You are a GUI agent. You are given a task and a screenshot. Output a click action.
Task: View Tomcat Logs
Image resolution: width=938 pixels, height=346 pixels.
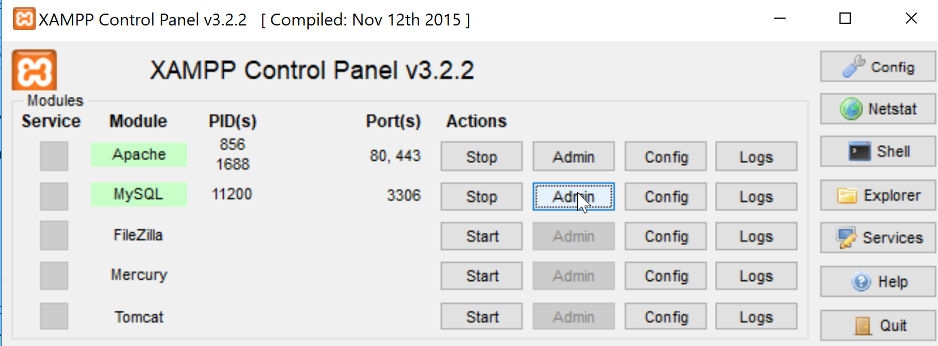pos(756,316)
